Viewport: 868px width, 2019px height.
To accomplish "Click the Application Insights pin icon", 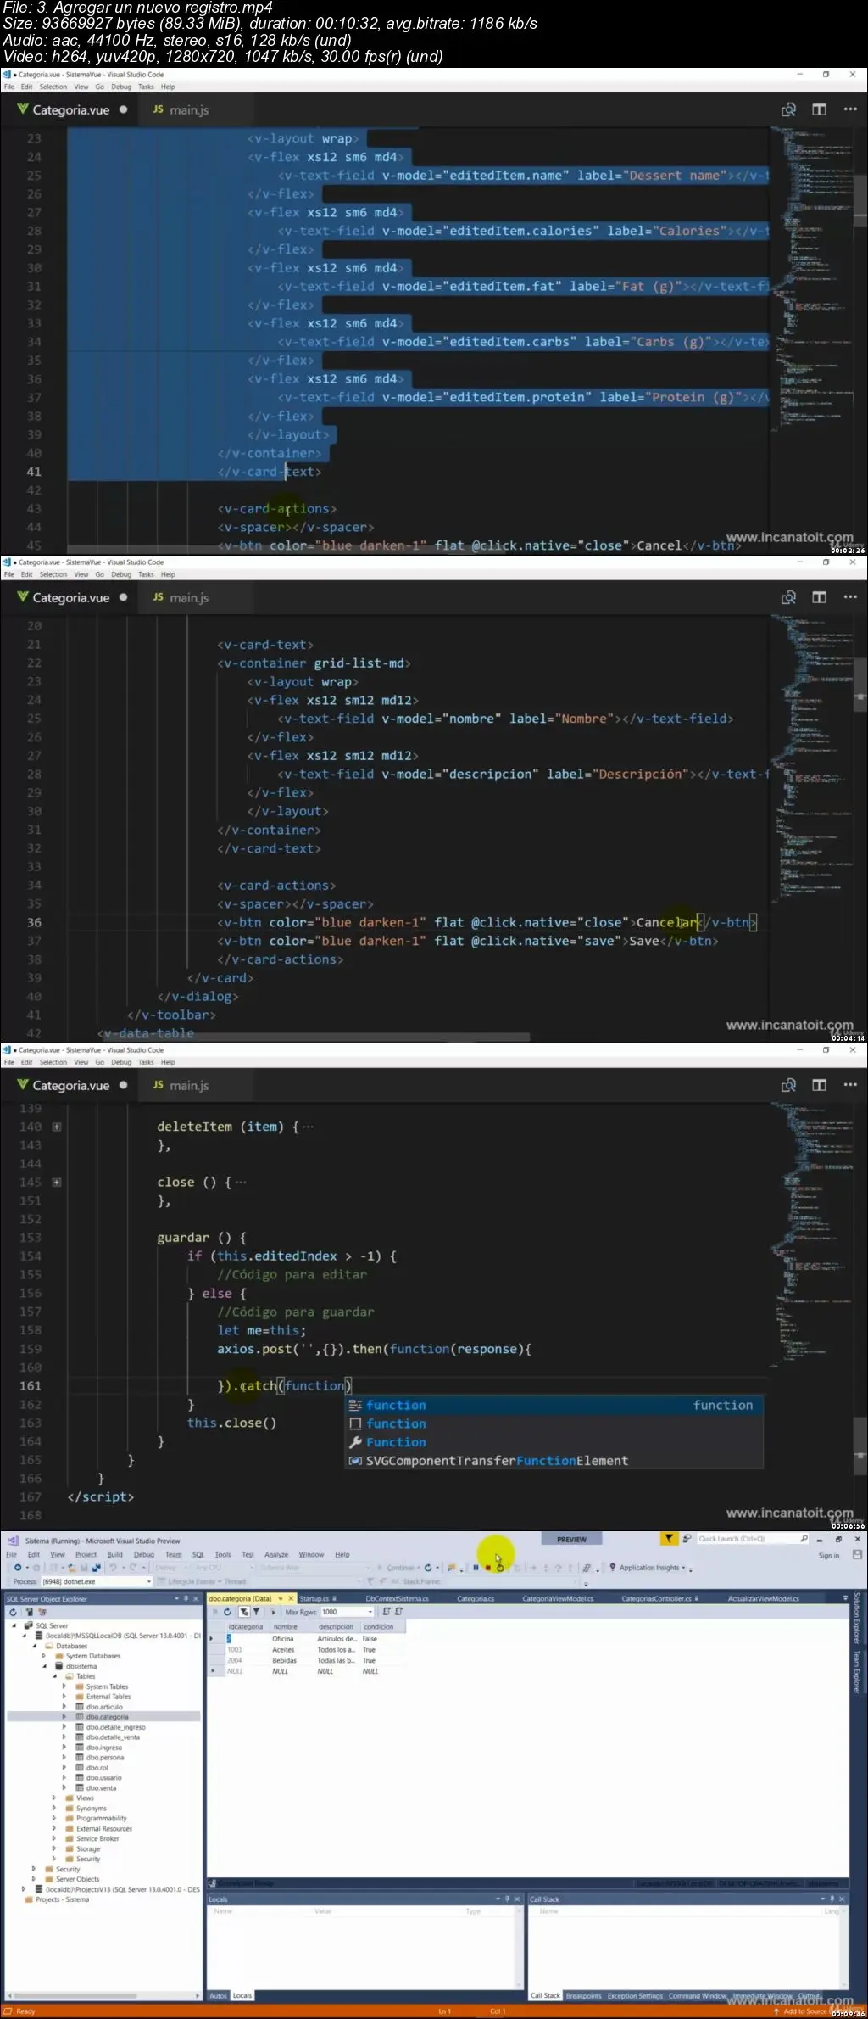I will tap(612, 1568).
